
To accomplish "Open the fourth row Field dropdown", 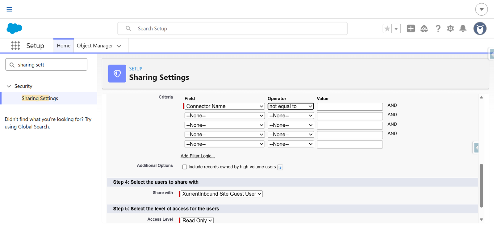I will [224, 134].
